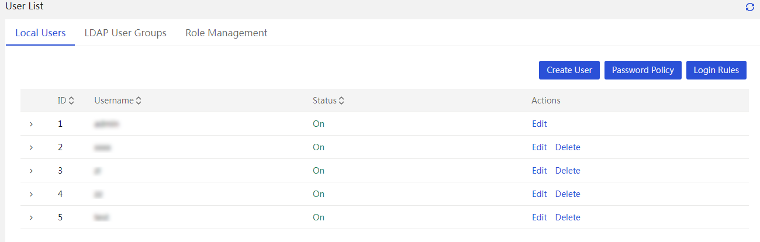Expand row details for user ID 2
This screenshot has width=760, height=242.
[31, 147]
